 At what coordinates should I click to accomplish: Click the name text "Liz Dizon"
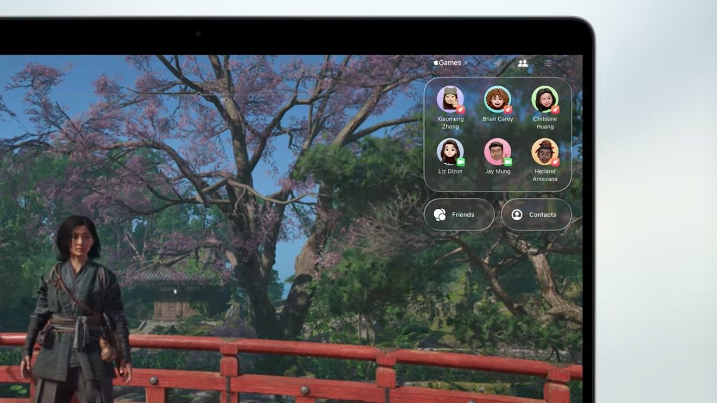coord(450,172)
